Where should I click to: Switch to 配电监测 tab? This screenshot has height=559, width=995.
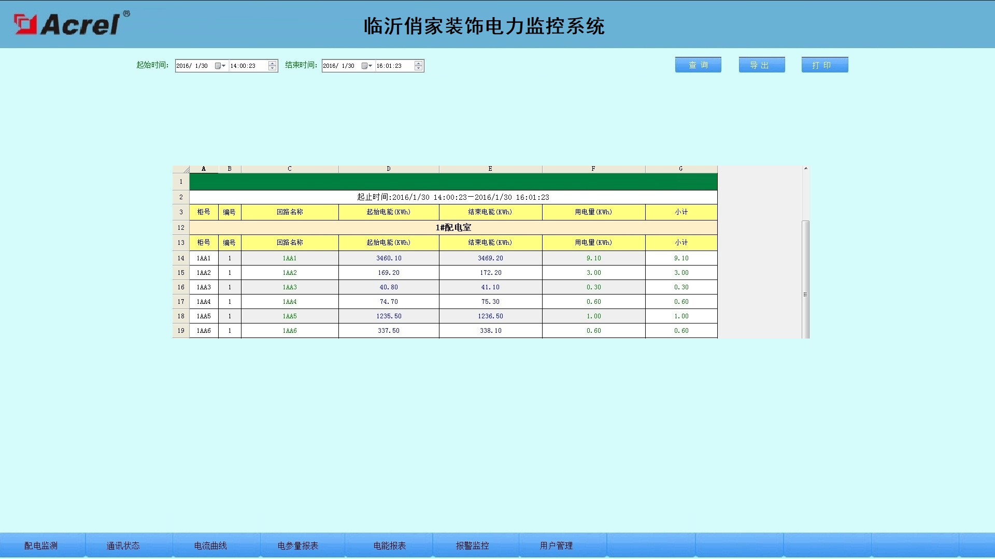[41, 546]
